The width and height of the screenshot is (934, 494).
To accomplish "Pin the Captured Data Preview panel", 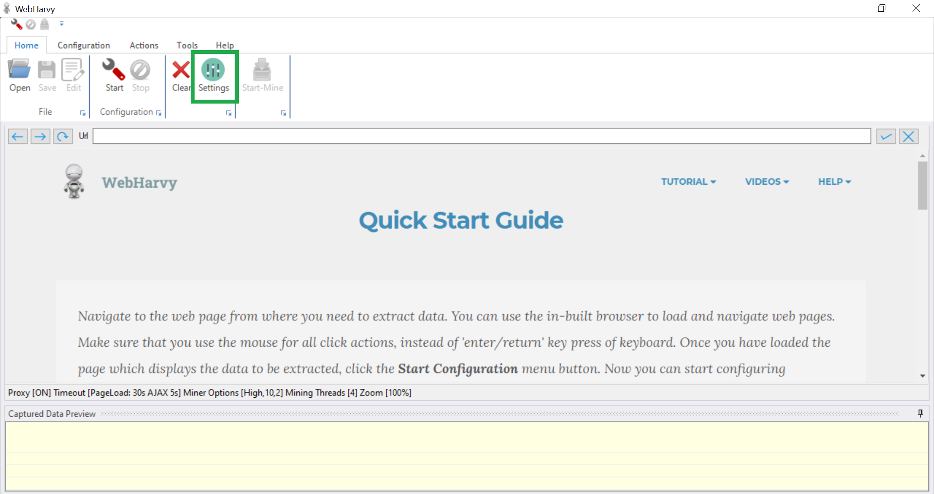I will (920, 413).
